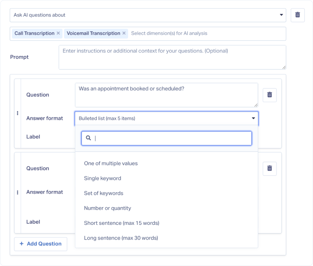Image resolution: width=313 pixels, height=266 pixels.
Task: Choose 'Single keyword' answer format
Action: pyautogui.click(x=103, y=178)
